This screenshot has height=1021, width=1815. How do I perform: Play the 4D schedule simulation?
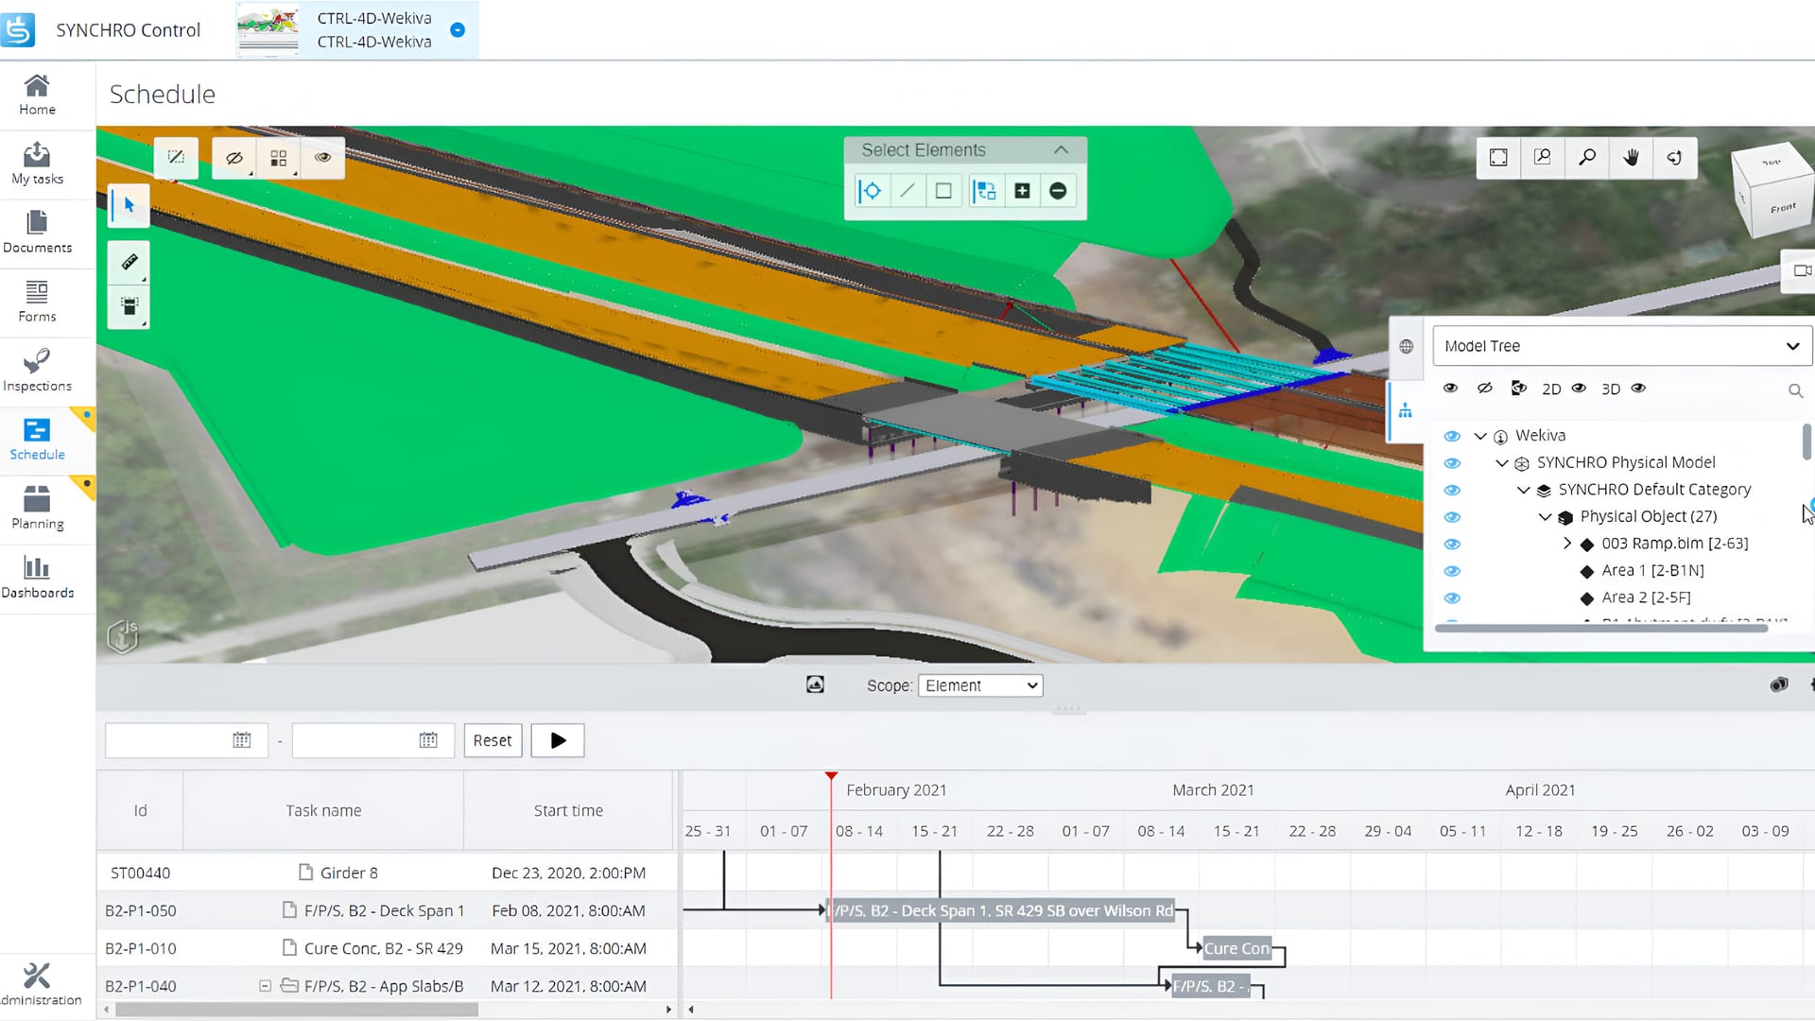coord(558,740)
